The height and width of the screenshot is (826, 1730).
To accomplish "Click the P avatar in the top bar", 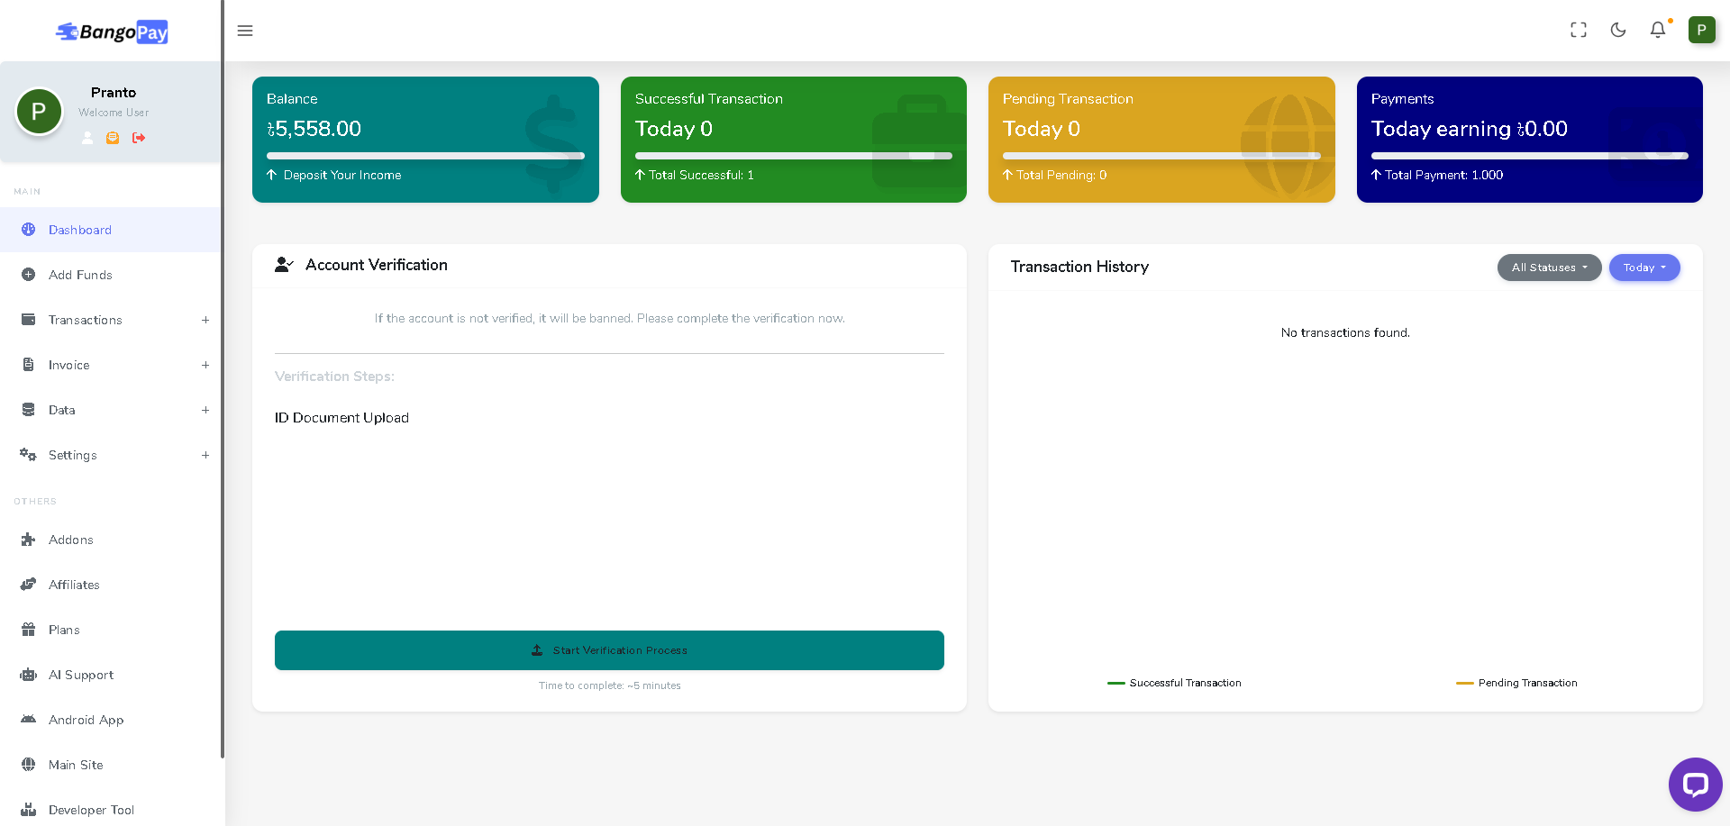I will [1702, 30].
